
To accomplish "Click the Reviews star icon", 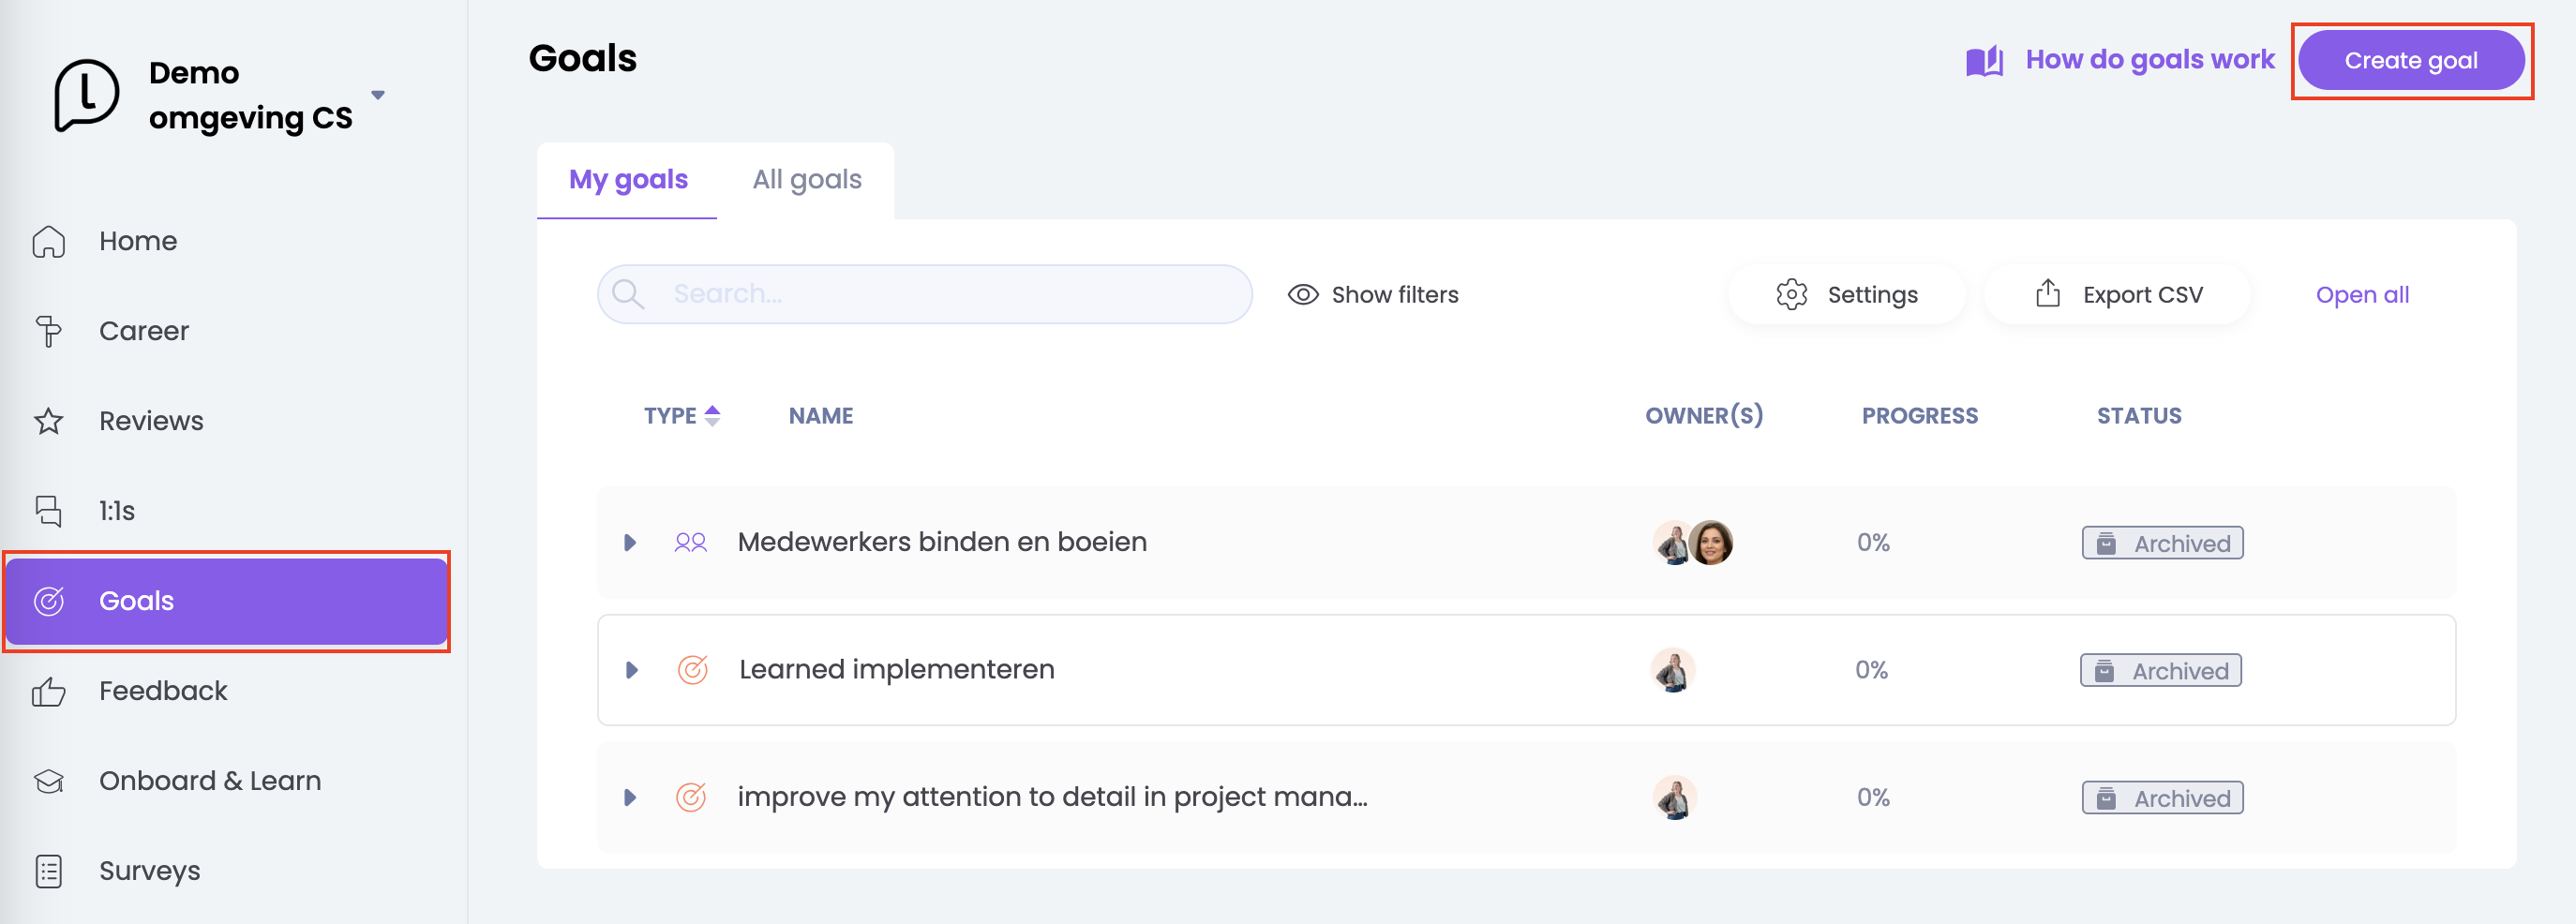I will click(x=48, y=421).
